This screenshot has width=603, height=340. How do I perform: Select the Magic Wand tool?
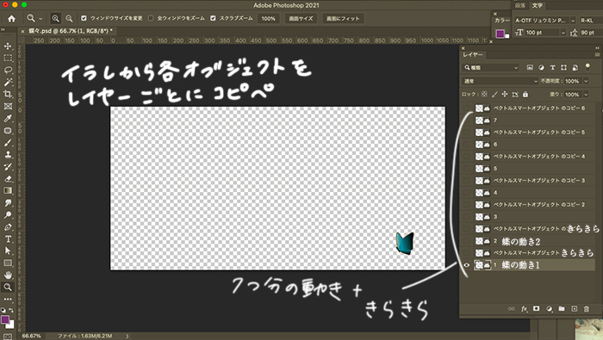tap(8, 83)
